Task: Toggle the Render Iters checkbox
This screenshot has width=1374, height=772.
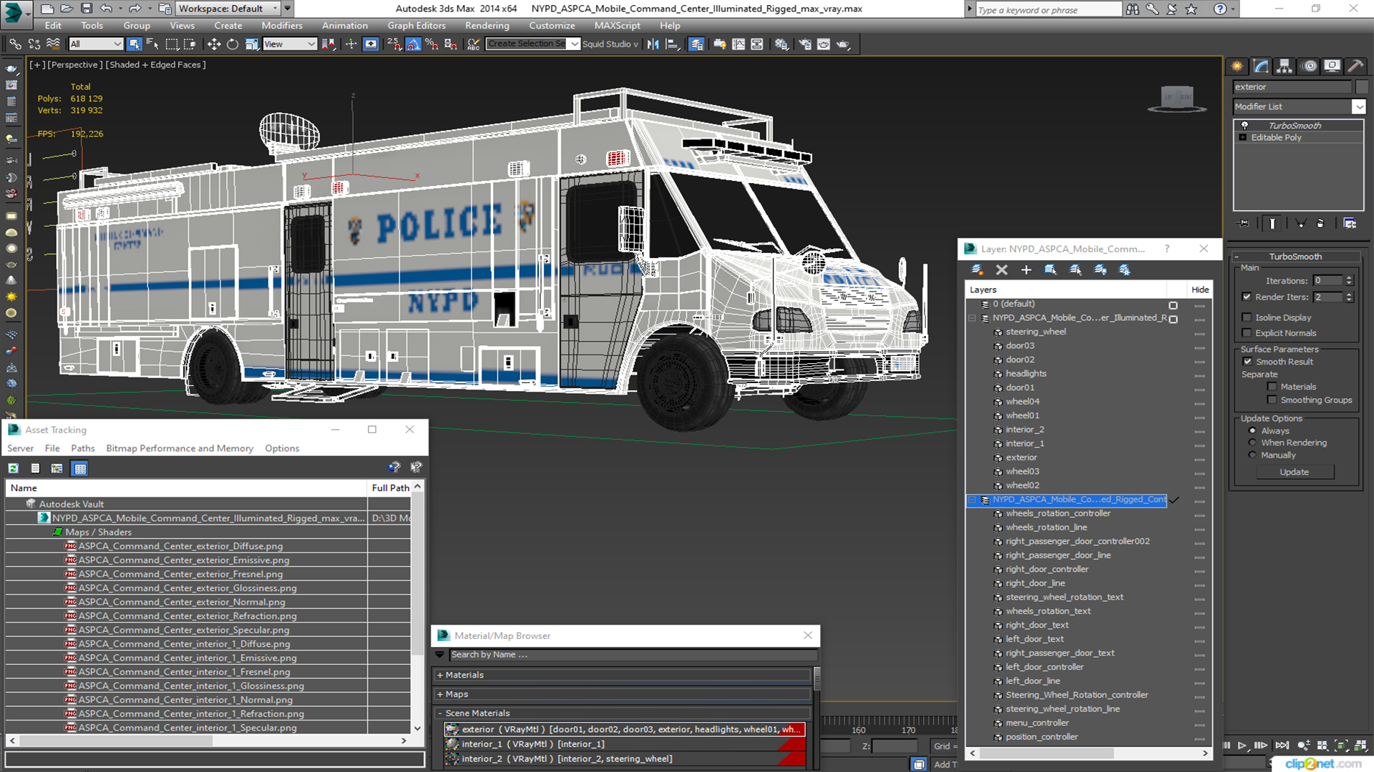Action: [x=1247, y=297]
